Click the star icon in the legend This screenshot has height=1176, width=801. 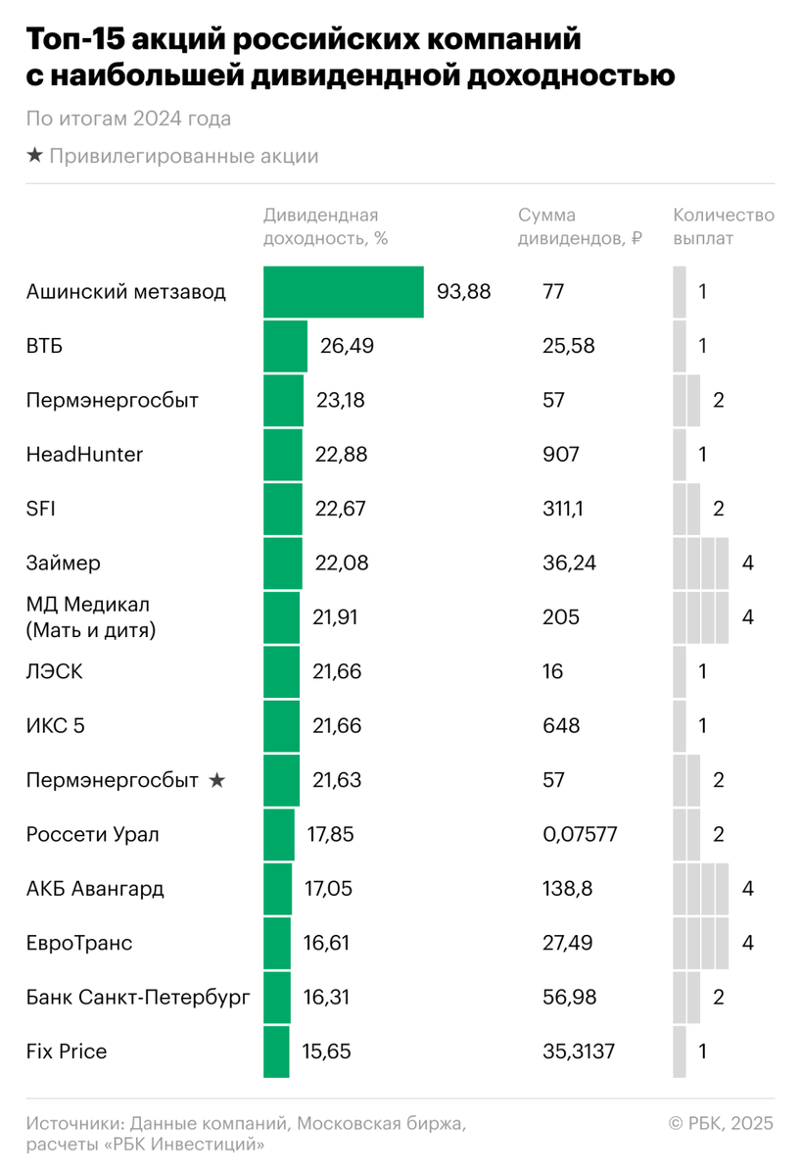[x=35, y=157]
